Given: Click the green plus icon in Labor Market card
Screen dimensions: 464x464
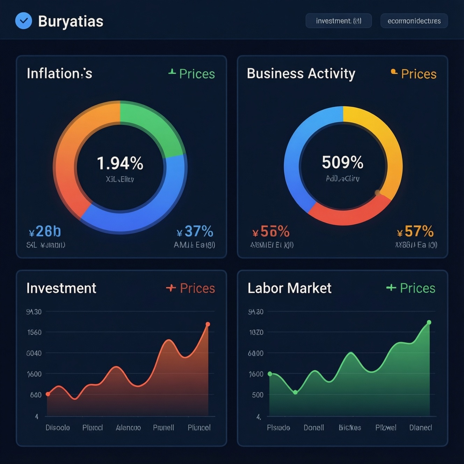Looking at the screenshot, I should [391, 288].
